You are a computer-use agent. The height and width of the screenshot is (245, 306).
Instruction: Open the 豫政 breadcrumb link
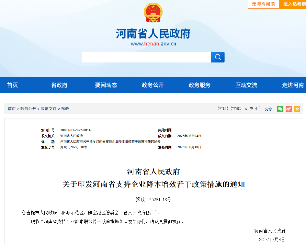pyautogui.click(x=65, y=109)
